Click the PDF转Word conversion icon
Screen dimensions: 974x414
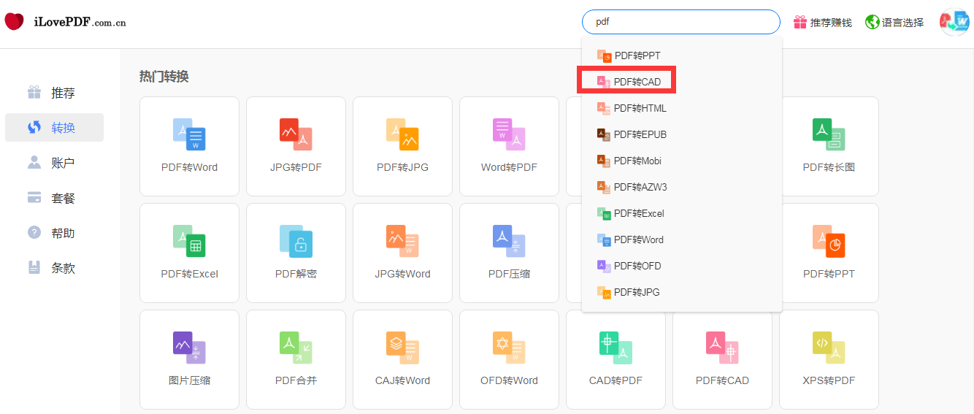click(189, 135)
